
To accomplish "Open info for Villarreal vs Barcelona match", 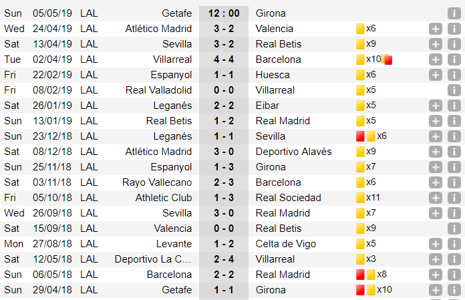I will coord(453,59).
